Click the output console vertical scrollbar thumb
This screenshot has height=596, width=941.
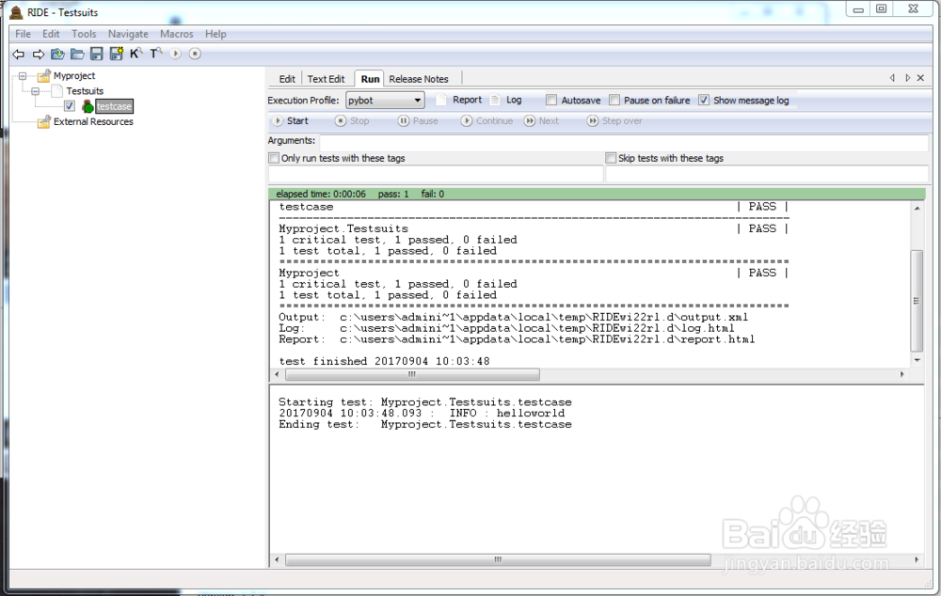917,301
